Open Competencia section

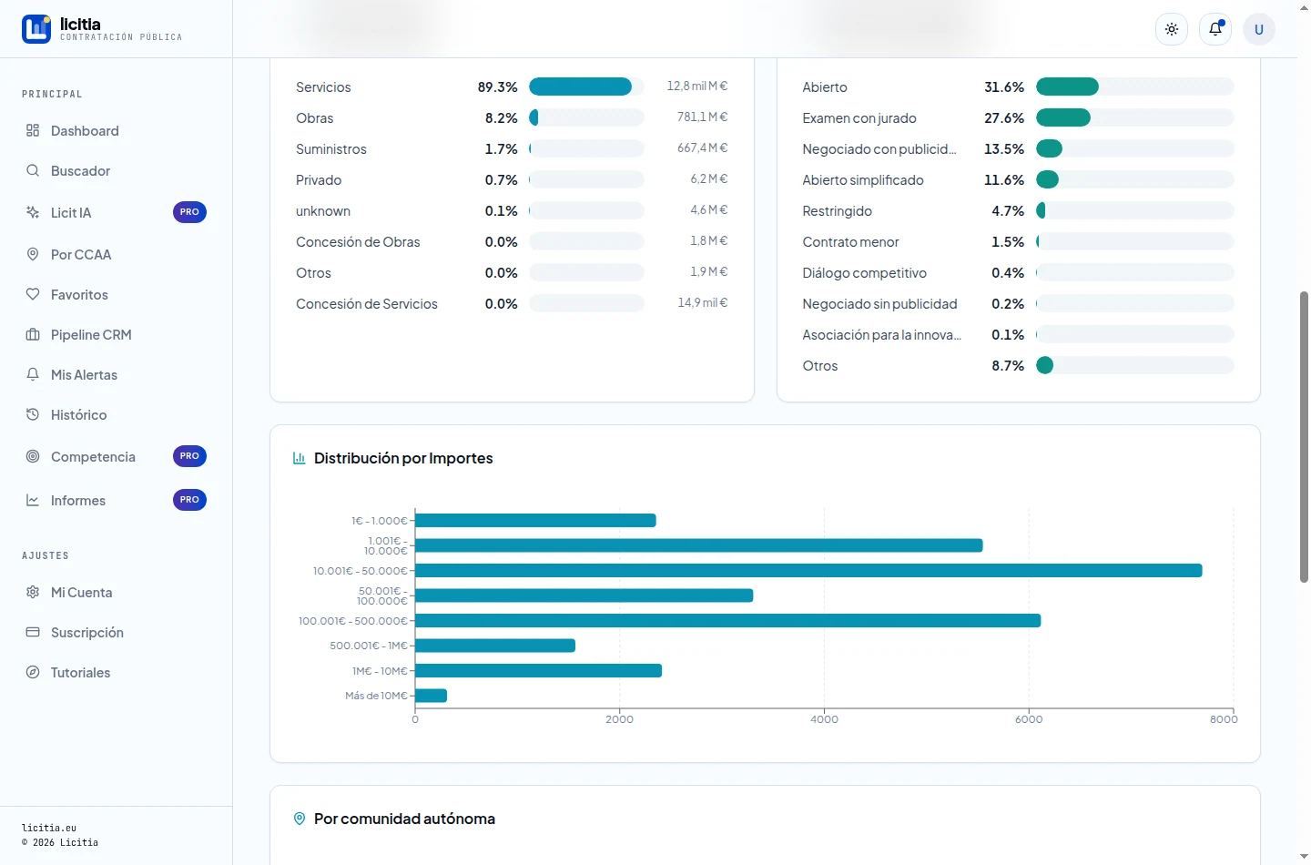[117, 456]
